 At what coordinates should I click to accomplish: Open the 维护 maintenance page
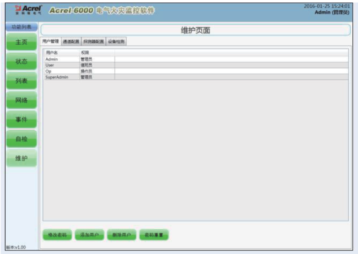[x=21, y=158]
